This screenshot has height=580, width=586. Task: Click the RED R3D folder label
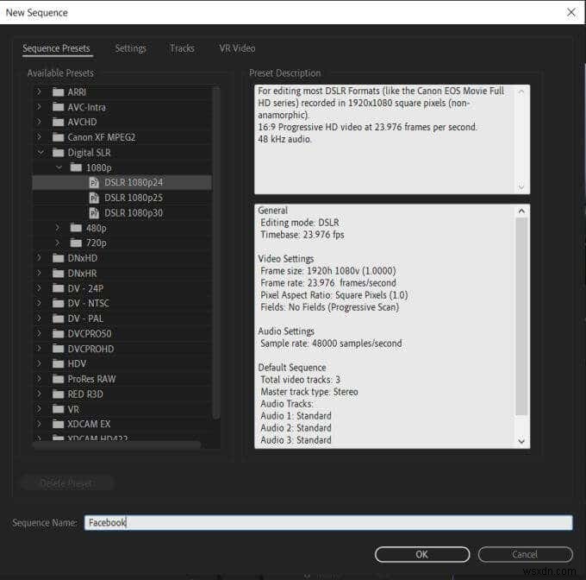click(85, 394)
